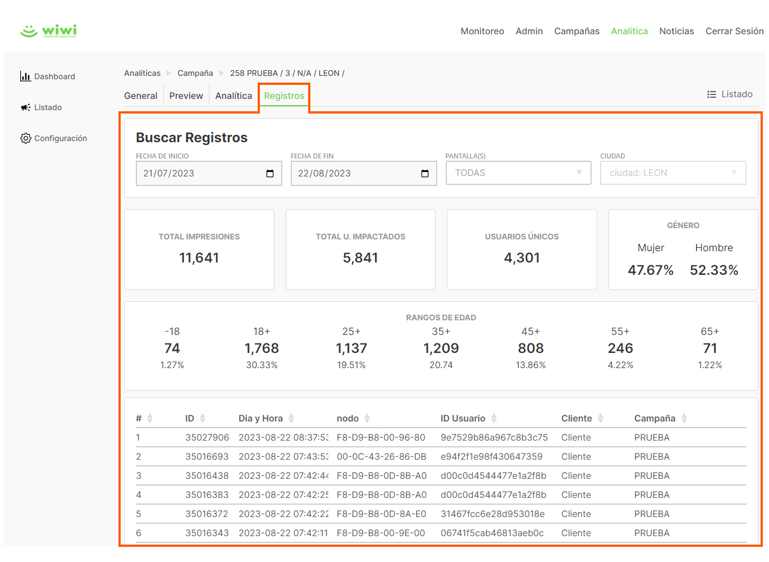The image size is (769, 562).
Task: Click record ID 35027906
Action: point(207,437)
